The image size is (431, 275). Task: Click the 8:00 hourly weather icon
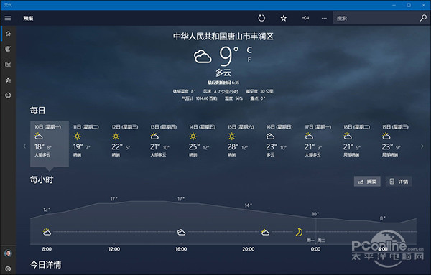click(47, 232)
